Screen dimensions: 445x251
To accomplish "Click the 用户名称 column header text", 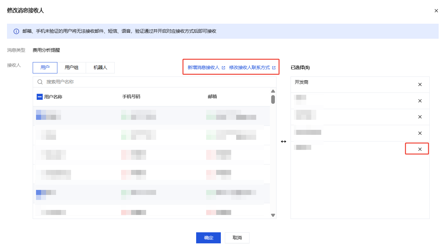I will (x=53, y=97).
